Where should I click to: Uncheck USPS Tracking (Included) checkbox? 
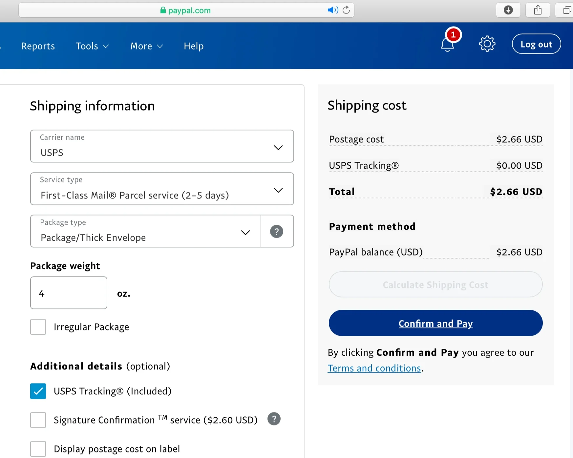[x=38, y=391]
